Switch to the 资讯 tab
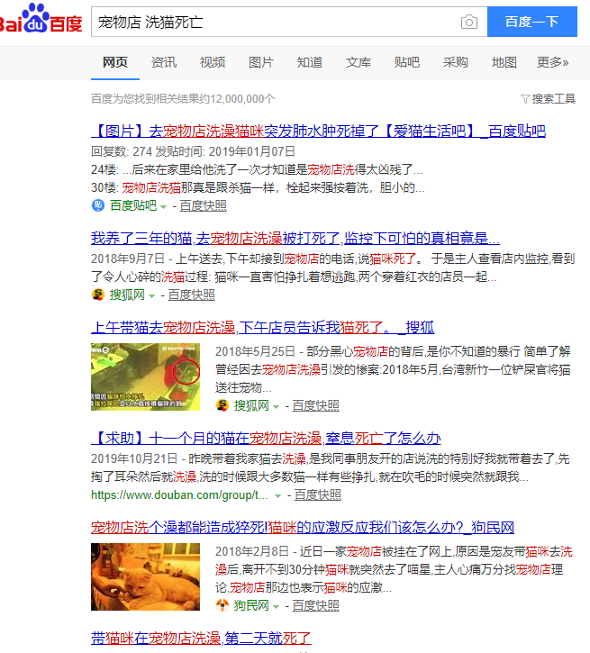 click(x=164, y=62)
